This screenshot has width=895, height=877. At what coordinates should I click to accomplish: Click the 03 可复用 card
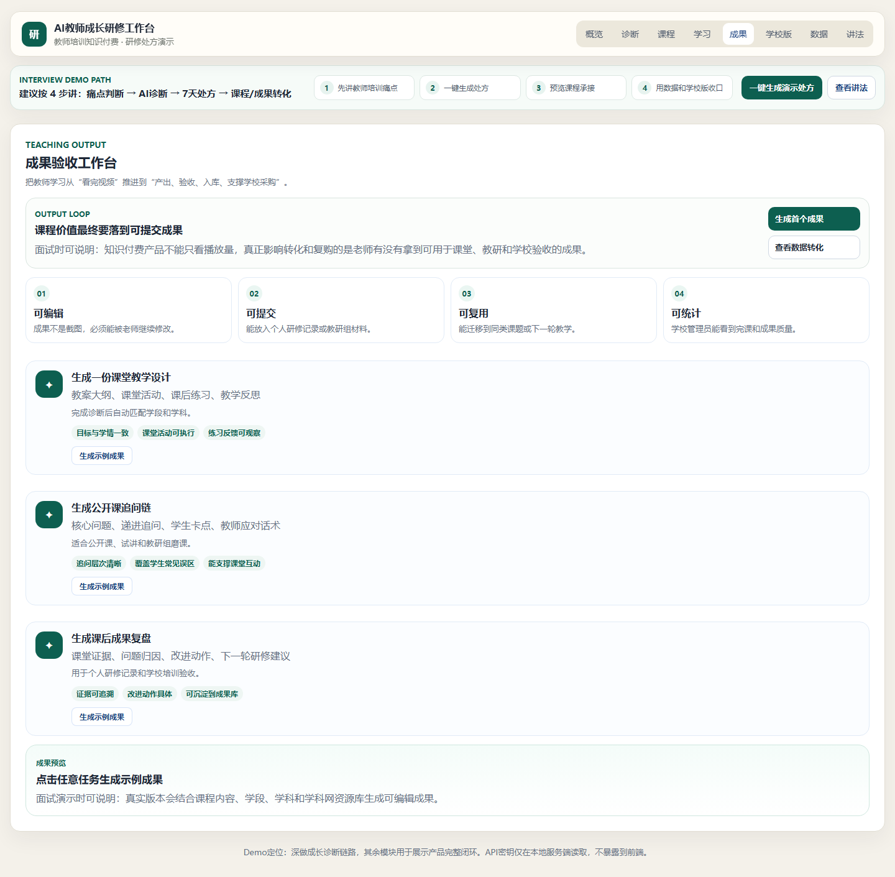pyautogui.click(x=554, y=310)
